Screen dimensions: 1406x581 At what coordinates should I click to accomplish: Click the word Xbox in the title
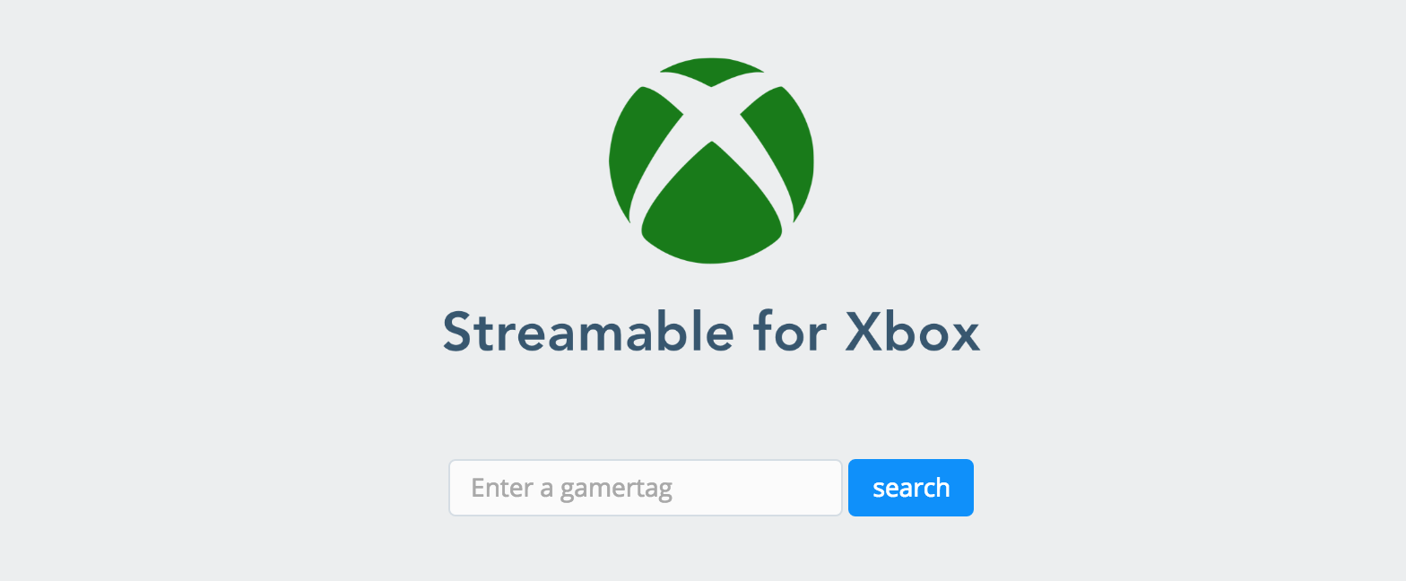tap(913, 331)
